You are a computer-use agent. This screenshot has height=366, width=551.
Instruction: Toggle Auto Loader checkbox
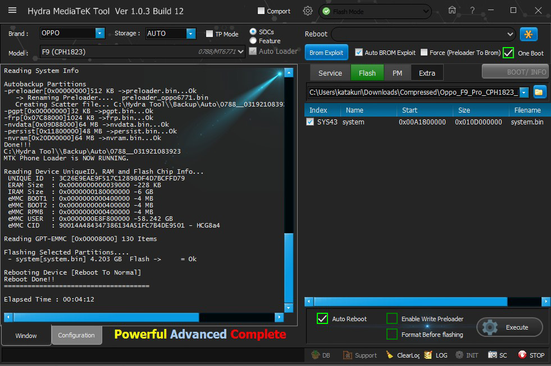(x=253, y=51)
